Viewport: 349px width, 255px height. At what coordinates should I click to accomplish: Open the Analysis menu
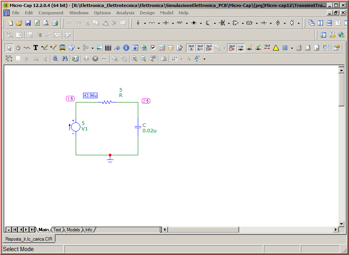[125, 13]
